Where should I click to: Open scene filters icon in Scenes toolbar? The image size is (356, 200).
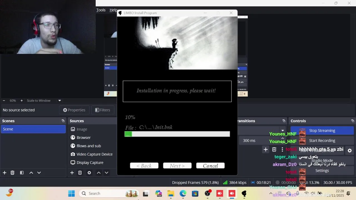[x=22, y=173]
